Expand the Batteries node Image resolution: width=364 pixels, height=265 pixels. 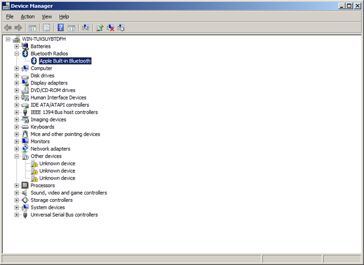tap(16, 47)
